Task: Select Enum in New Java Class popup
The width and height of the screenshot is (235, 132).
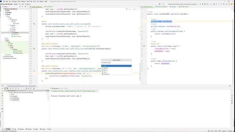Action: click(x=116, y=72)
